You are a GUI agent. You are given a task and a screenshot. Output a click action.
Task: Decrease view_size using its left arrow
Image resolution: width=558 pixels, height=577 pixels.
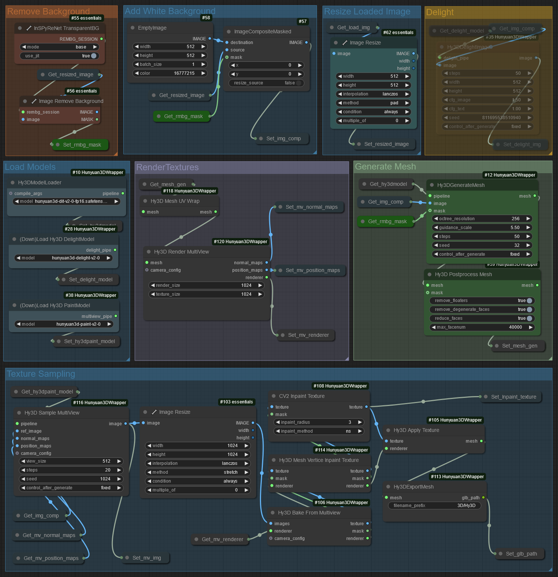tap(23, 461)
